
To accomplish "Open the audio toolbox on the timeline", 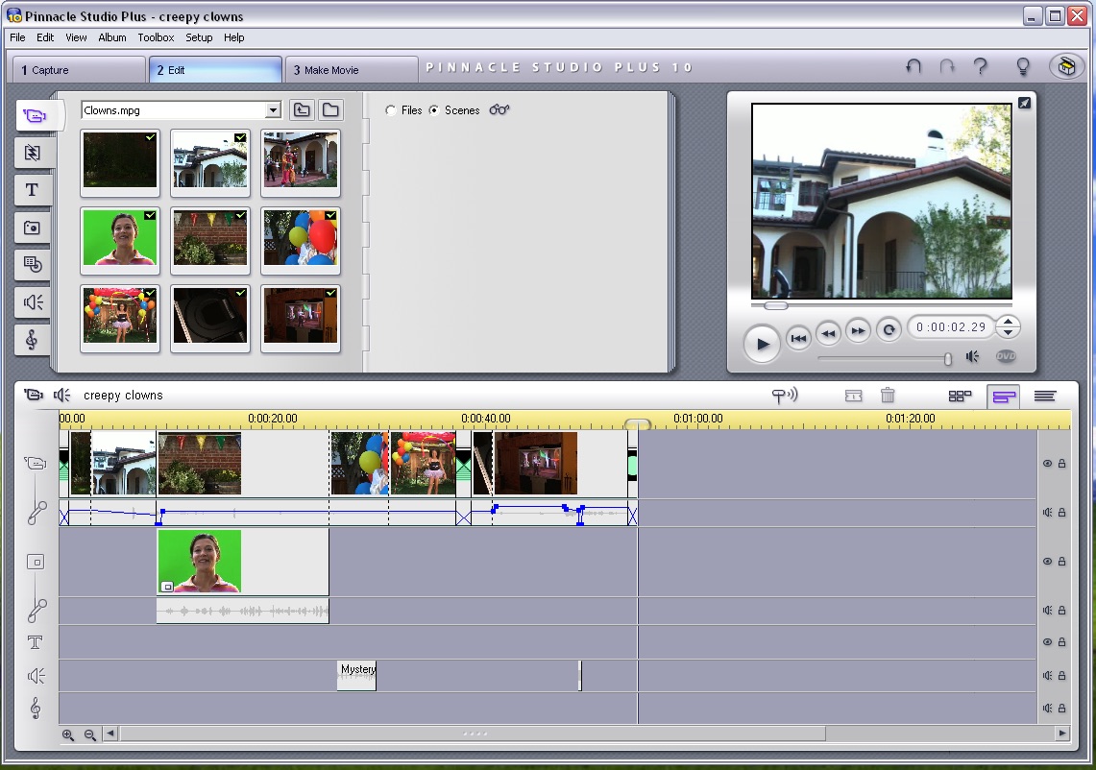I will tap(62, 395).
